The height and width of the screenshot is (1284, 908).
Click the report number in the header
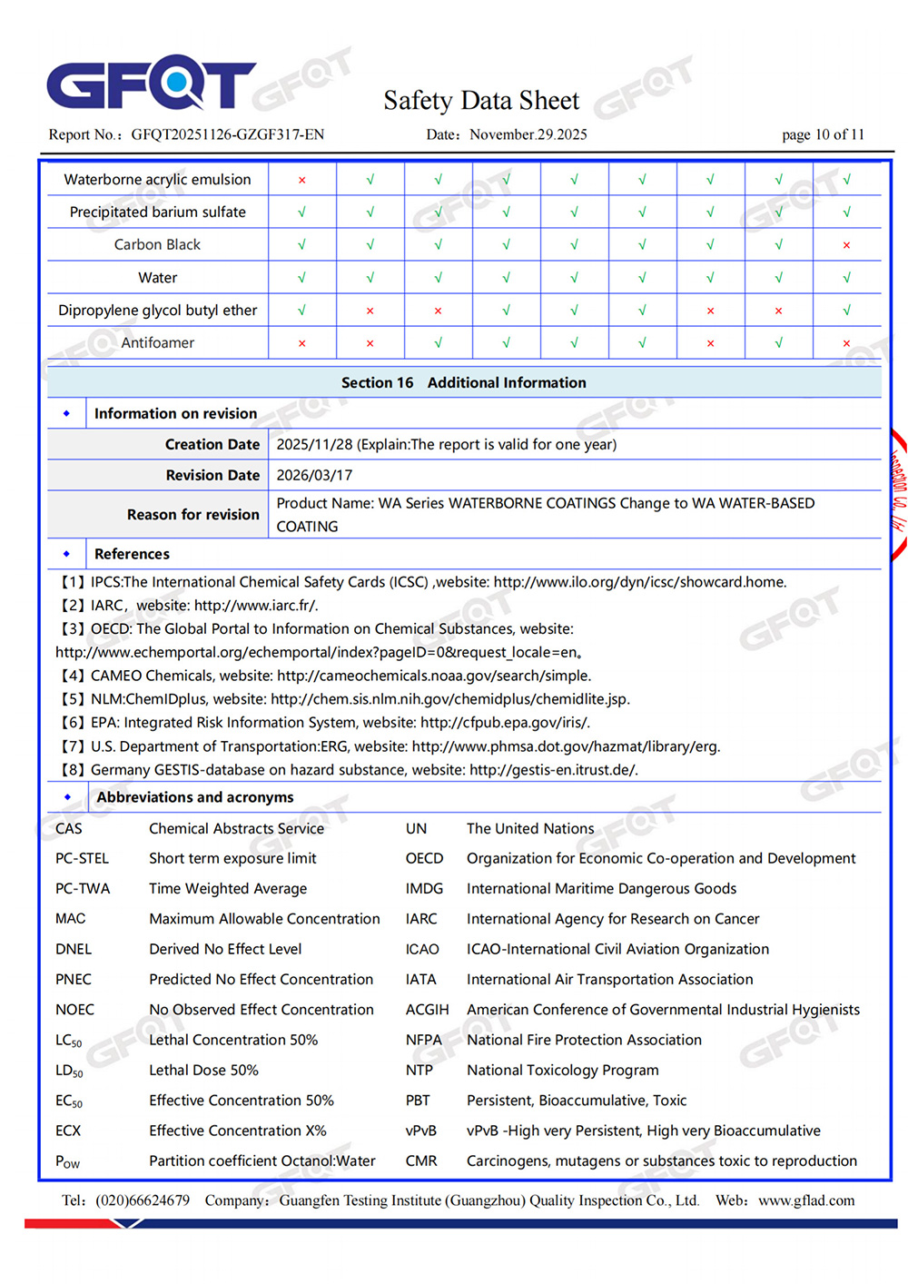click(x=227, y=134)
